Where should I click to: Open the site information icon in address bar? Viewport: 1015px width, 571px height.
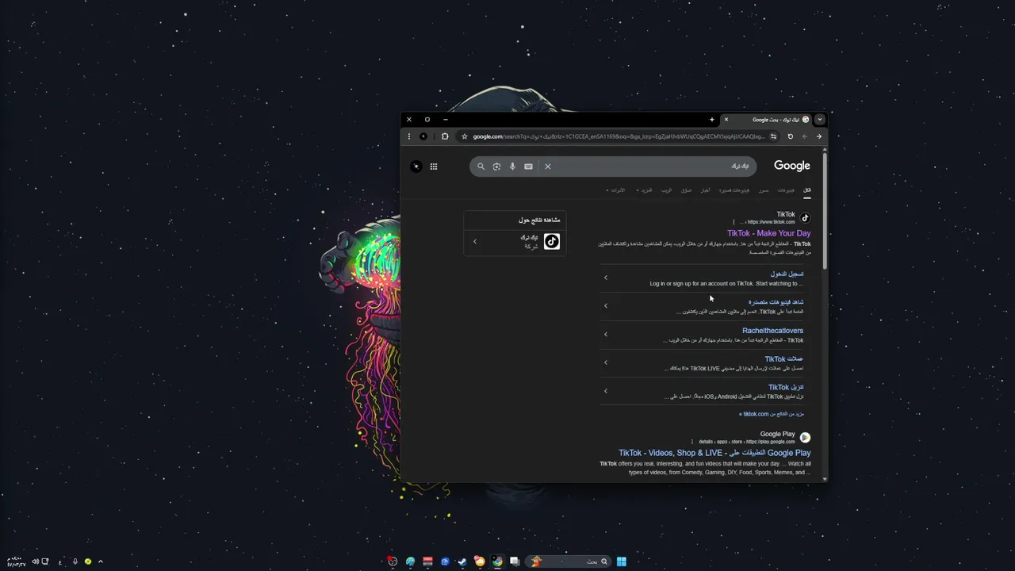click(x=773, y=136)
